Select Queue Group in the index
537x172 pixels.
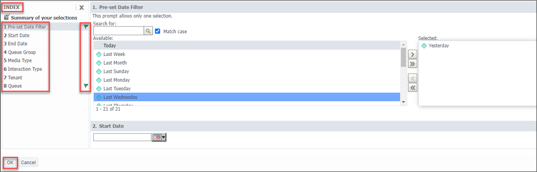click(x=22, y=52)
